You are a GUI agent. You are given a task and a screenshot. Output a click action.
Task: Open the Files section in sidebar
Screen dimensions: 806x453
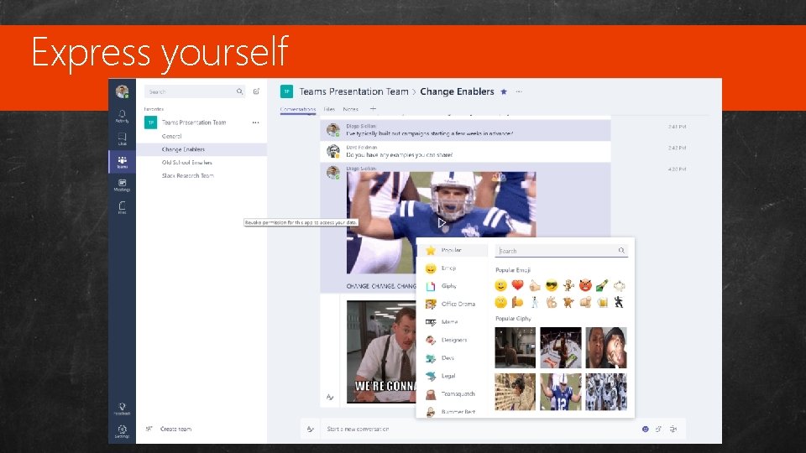pos(122,207)
